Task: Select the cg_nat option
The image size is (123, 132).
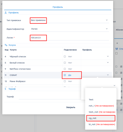Action: coord(101,118)
